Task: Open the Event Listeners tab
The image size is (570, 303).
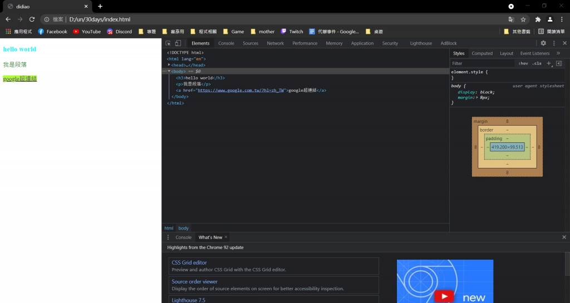Action: [535, 53]
